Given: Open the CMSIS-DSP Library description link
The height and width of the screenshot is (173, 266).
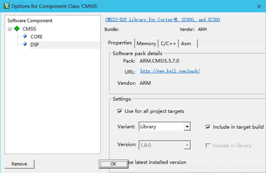Looking at the screenshot, I should (162, 20).
